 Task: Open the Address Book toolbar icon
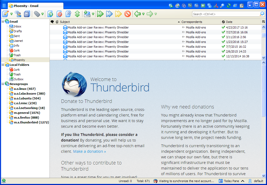tap(27, 14)
